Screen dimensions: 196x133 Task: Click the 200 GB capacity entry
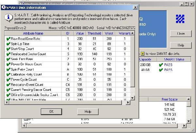coord(145,65)
